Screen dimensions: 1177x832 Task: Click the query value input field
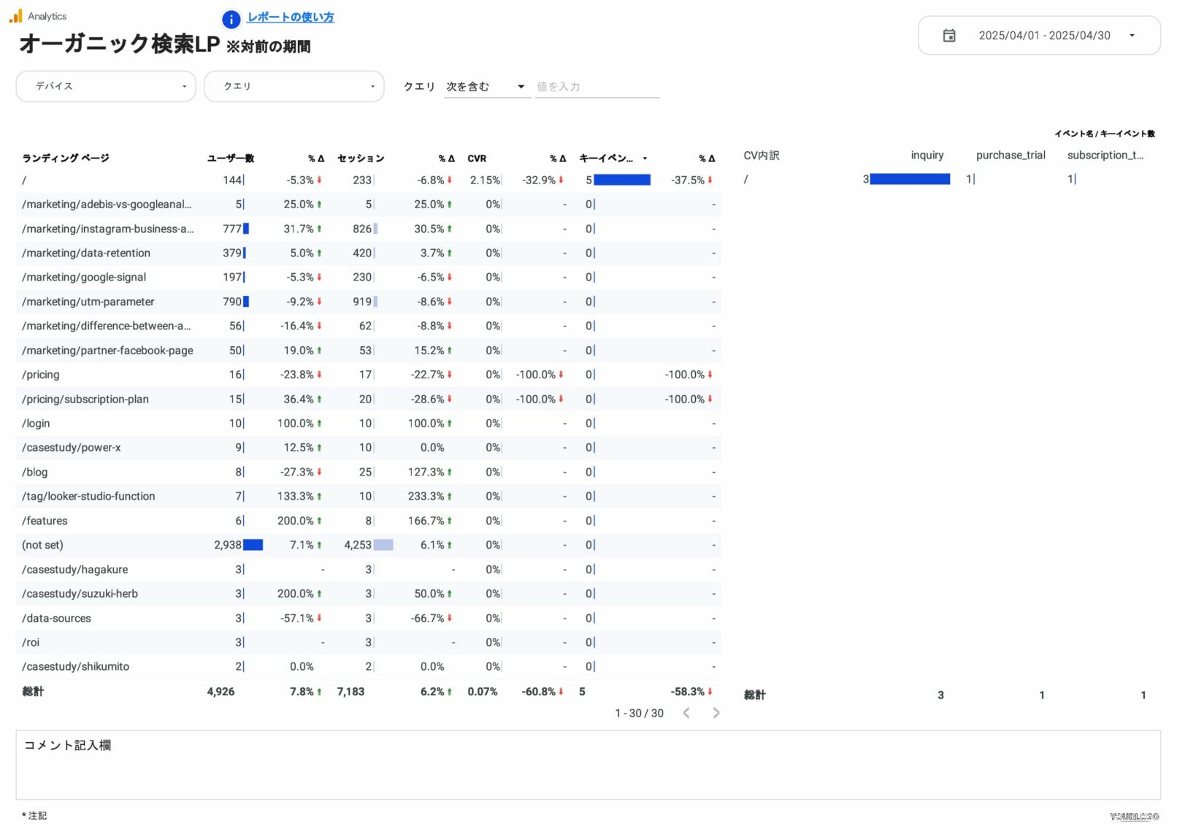click(x=597, y=87)
